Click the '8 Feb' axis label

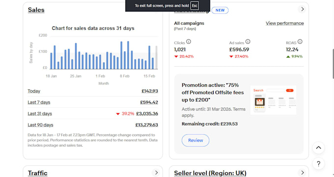125,76
